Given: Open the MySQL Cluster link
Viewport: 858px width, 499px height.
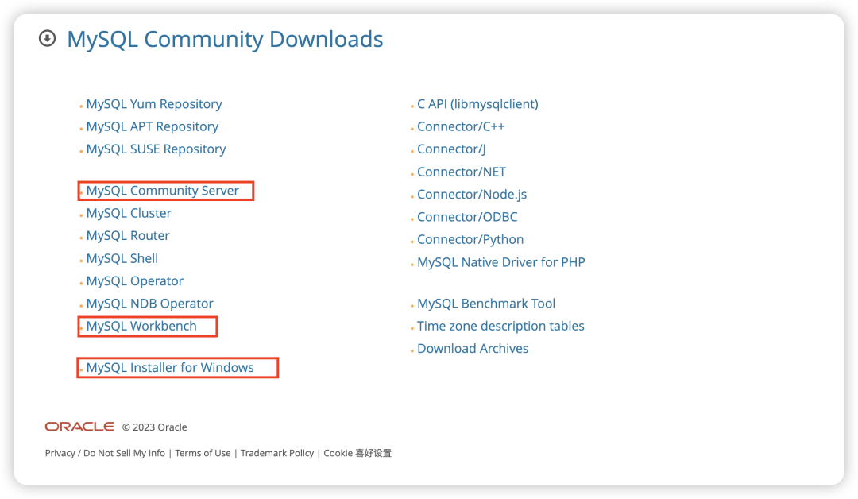Looking at the screenshot, I should 129,213.
